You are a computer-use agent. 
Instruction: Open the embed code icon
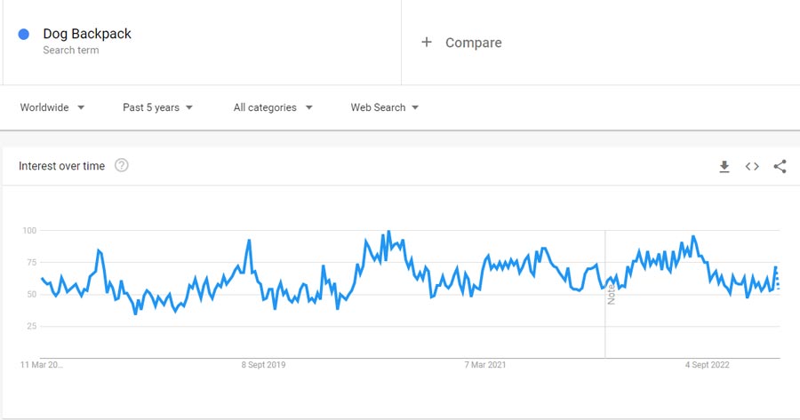click(752, 166)
